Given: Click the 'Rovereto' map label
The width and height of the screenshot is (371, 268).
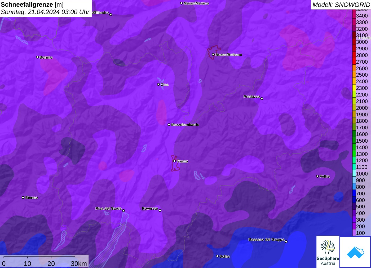Looking at the screenshot, I should (x=150, y=208).
